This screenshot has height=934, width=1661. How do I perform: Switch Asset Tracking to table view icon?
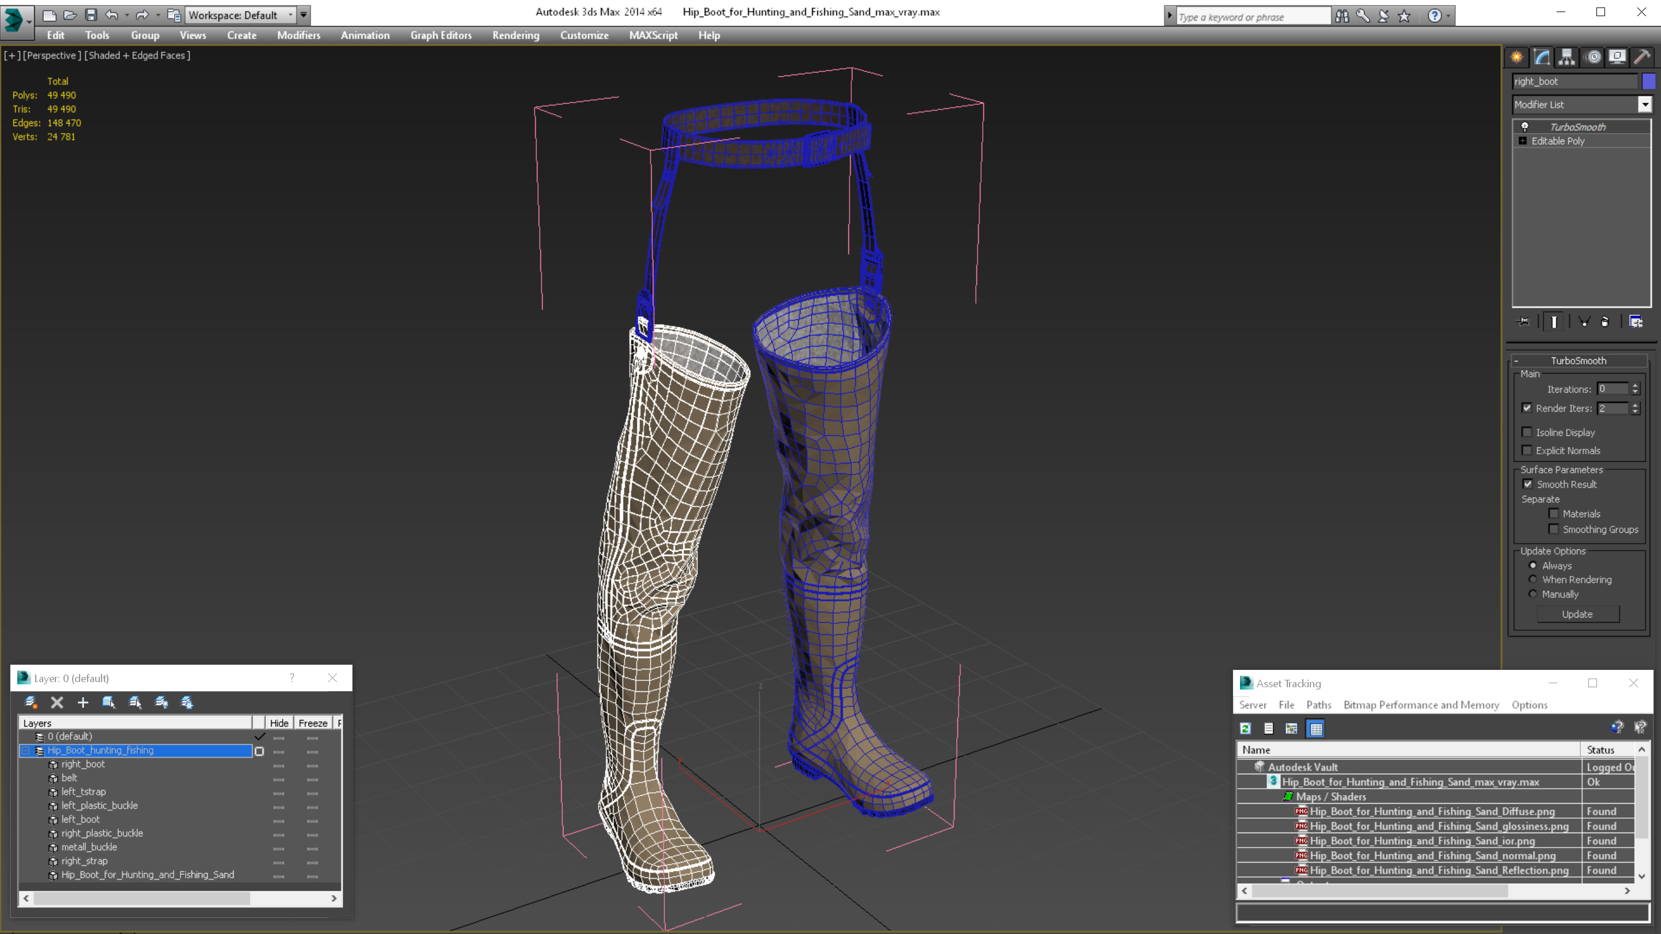1316,728
